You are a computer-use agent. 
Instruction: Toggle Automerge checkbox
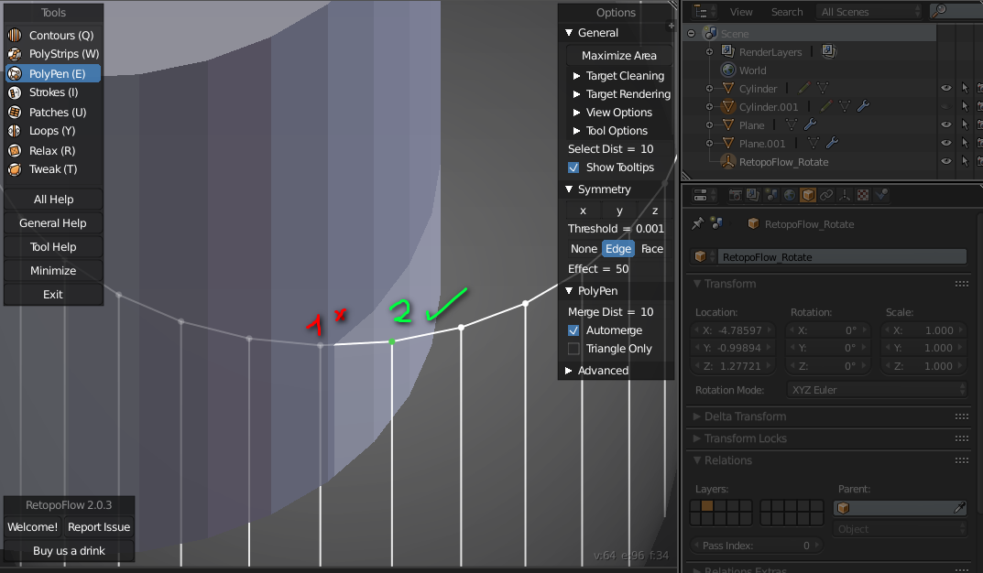coord(573,330)
